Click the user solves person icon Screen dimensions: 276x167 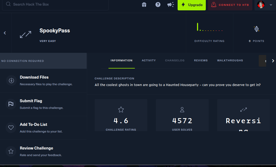(182, 110)
